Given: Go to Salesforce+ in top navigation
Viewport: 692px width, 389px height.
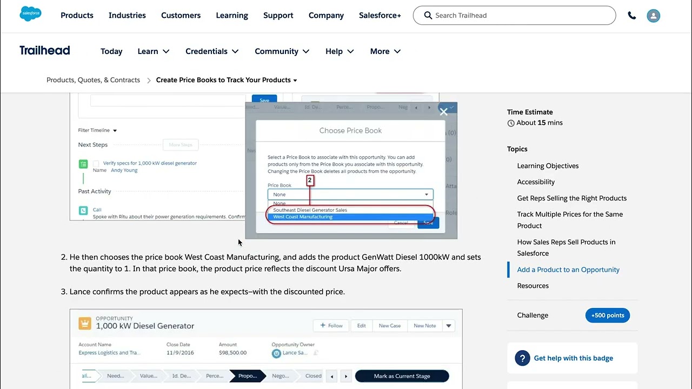Looking at the screenshot, I should pos(380,15).
